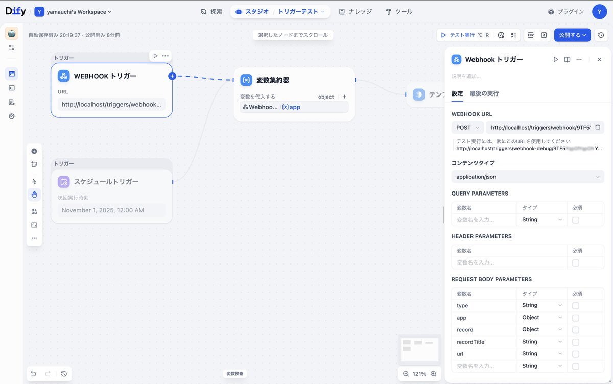
Task: Open more options in Webhook panel header
Action: pyautogui.click(x=579, y=59)
